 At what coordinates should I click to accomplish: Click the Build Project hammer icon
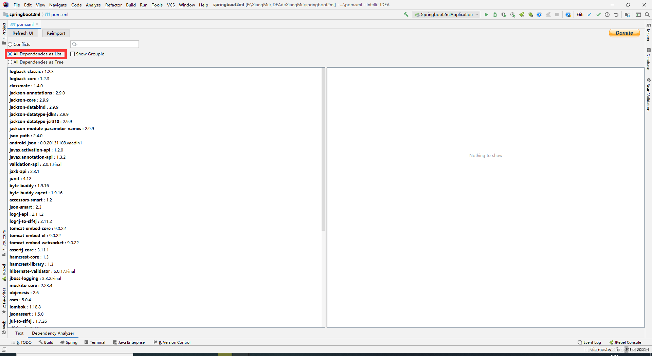tap(406, 15)
